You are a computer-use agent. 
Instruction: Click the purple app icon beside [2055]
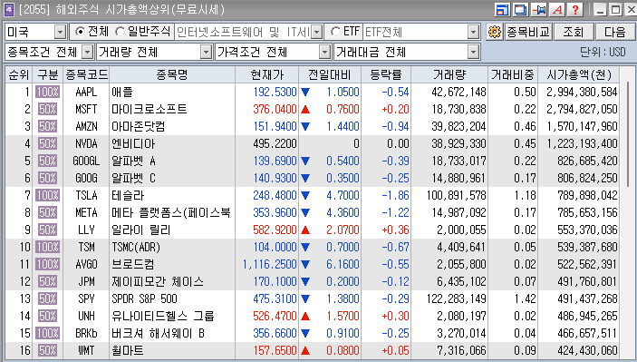pos(9,10)
